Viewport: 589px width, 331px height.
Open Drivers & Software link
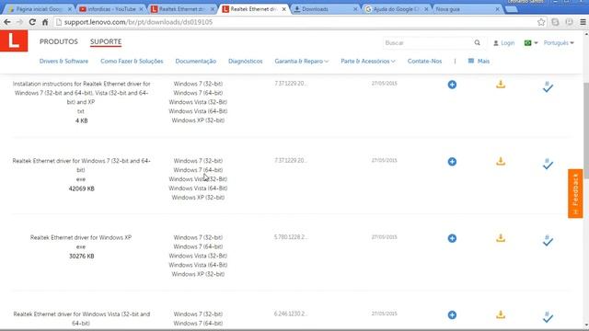coord(64,62)
